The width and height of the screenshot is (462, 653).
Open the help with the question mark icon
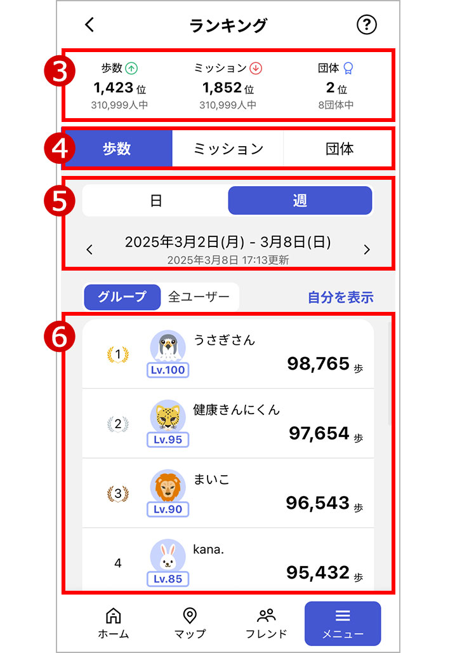point(367,24)
